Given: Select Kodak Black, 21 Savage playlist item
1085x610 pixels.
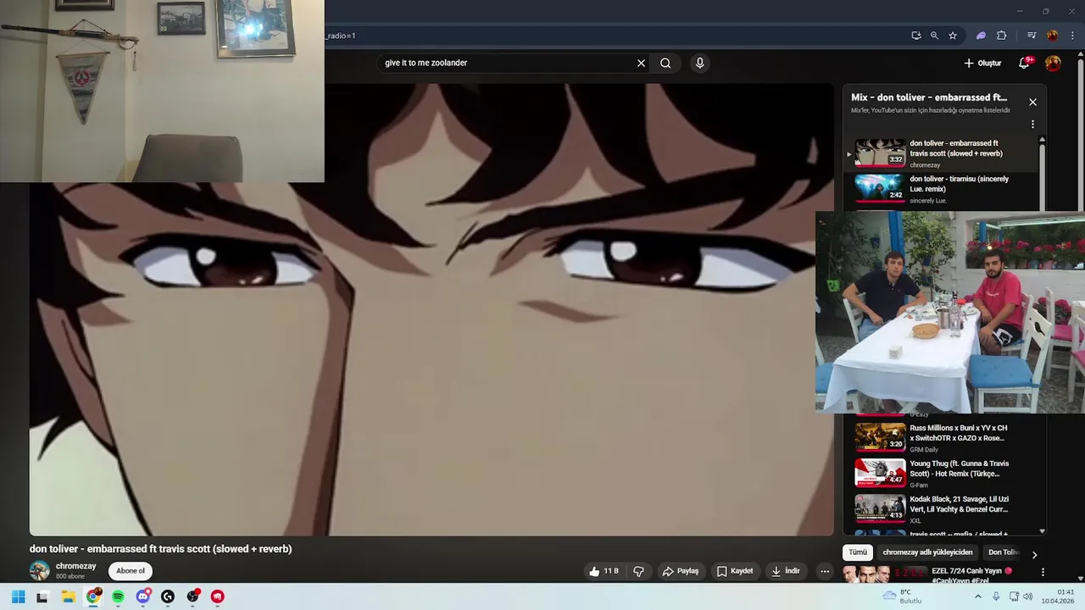Looking at the screenshot, I should tap(945, 508).
